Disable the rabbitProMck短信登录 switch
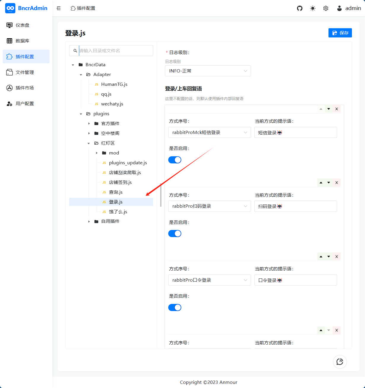The height and width of the screenshot is (388, 365). (175, 160)
